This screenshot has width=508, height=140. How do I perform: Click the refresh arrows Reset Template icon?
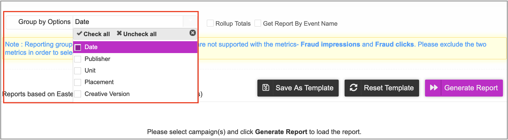click(353, 88)
